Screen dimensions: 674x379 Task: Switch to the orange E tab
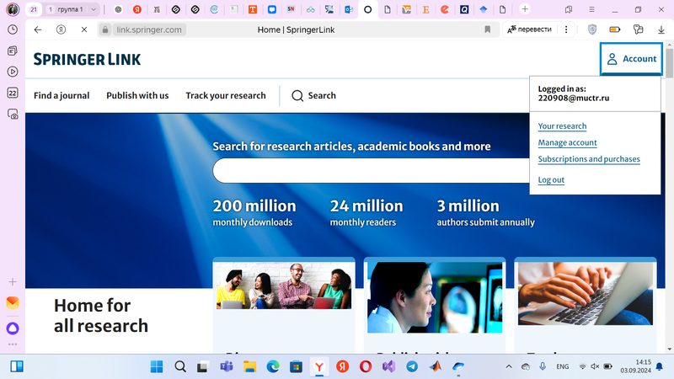click(x=425, y=9)
